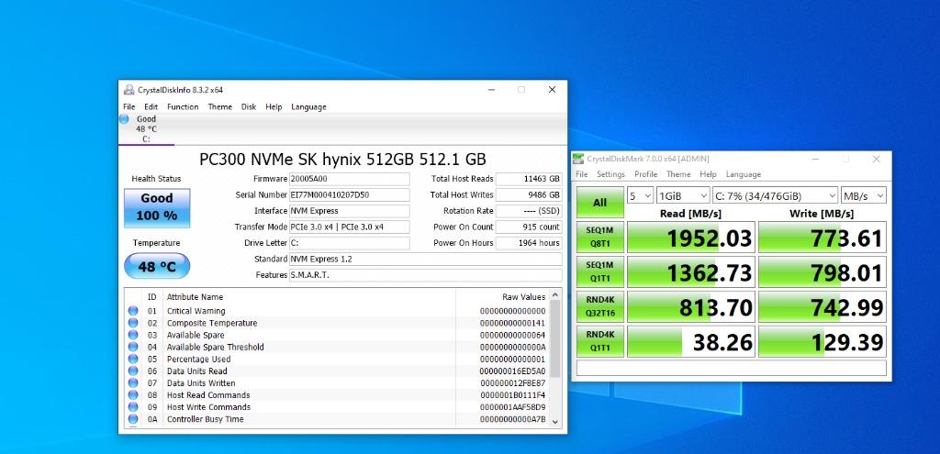The width and height of the screenshot is (940, 454).
Task: Click the Serial Number field
Action: click(350, 194)
